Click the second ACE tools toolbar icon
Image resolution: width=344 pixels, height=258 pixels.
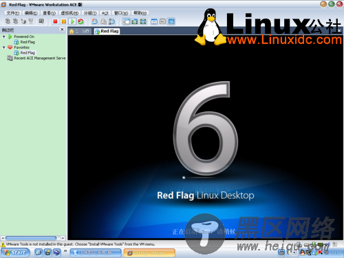pyautogui.click(x=15, y=21)
